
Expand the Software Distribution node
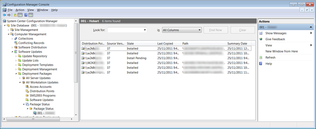click(x=12, y=47)
